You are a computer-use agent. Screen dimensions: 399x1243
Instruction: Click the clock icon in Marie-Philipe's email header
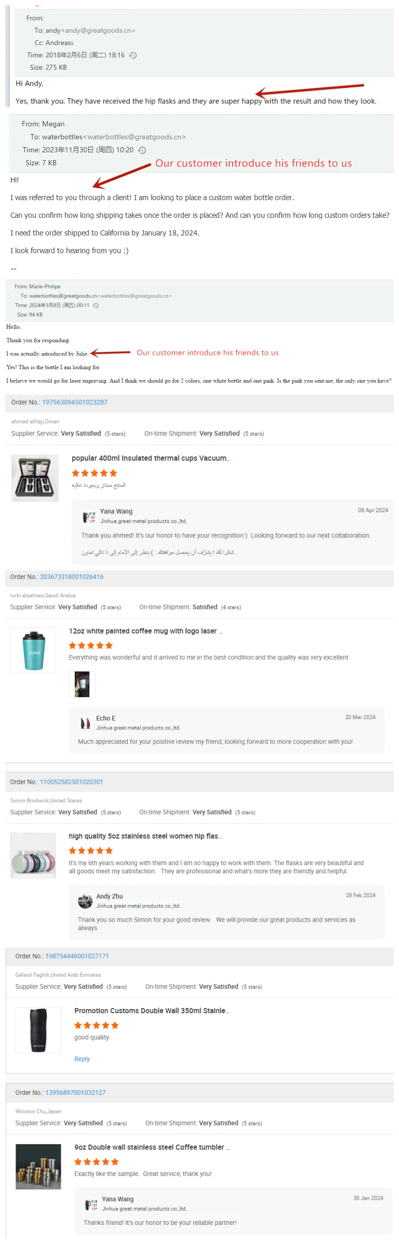click(96, 306)
